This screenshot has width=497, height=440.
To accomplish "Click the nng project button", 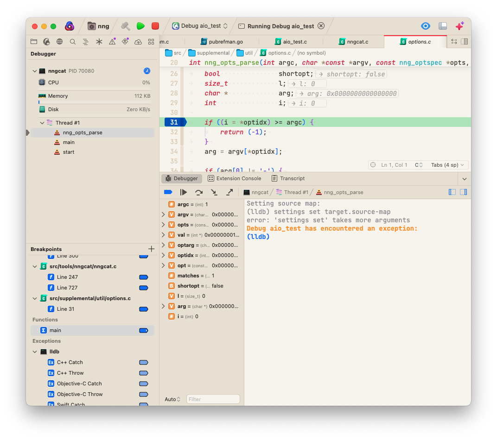I will [99, 26].
